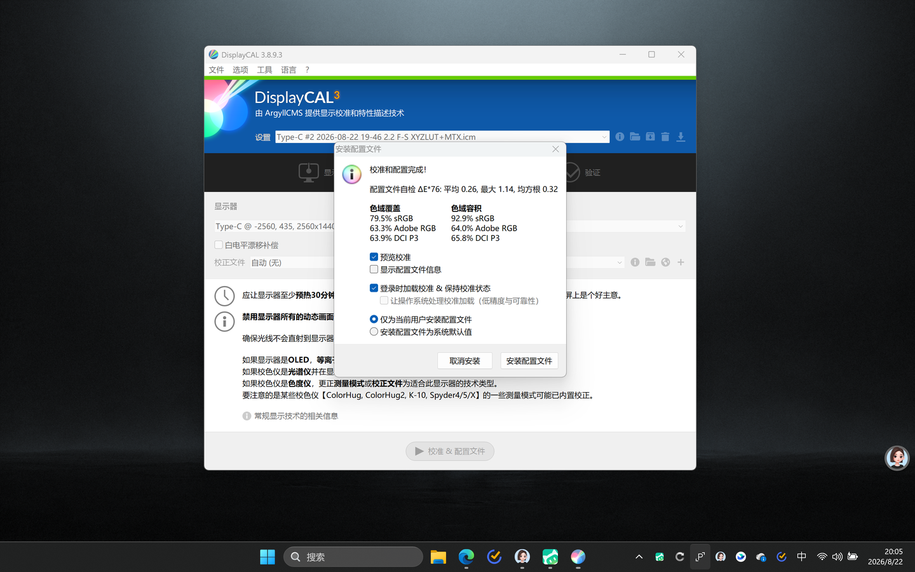Viewport: 915px width, 572px height.
Task: Click the plus icon to add correction file
Action: click(681, 262)
